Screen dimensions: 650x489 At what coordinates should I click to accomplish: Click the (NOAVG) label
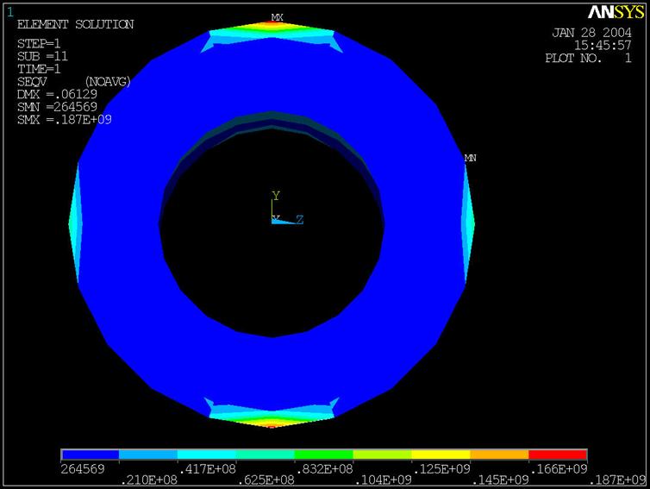coord(108,82)
